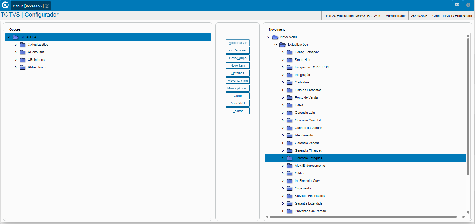The image size is (475, 224).
Task: Expand the Prevencao de Perdas node
Action: click(283, 211)
